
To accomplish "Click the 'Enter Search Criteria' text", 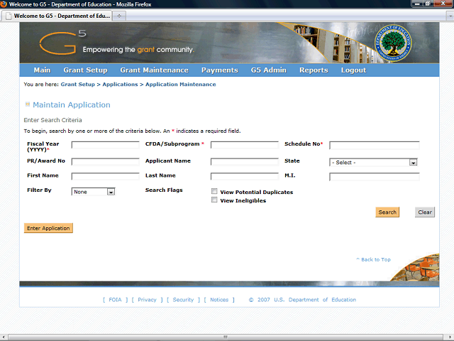I will (x=52, y=120).
